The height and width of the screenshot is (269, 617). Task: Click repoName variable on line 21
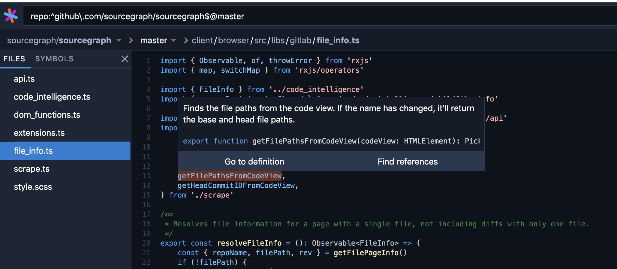(230, 253)
